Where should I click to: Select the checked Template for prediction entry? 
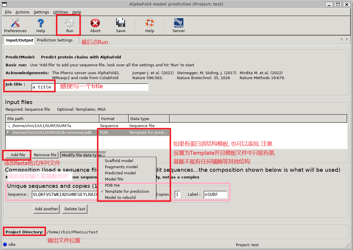click(x=127, y=191)
